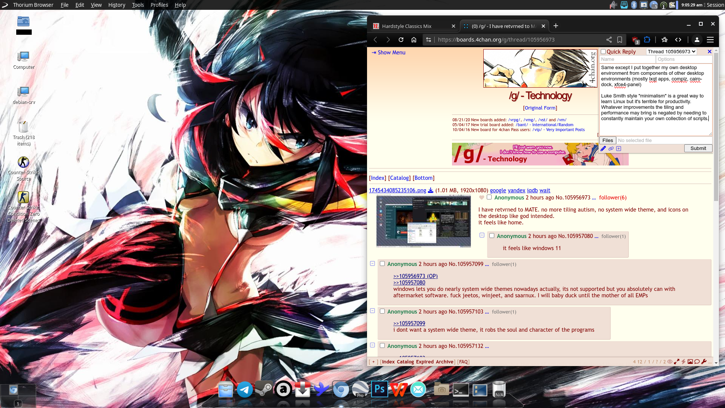
Task: Toggle the Quick Reply checkbox
Action: [603, 52]
